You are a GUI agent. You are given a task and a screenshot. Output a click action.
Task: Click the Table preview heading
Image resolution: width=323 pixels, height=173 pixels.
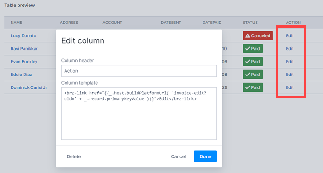point(19,6)
